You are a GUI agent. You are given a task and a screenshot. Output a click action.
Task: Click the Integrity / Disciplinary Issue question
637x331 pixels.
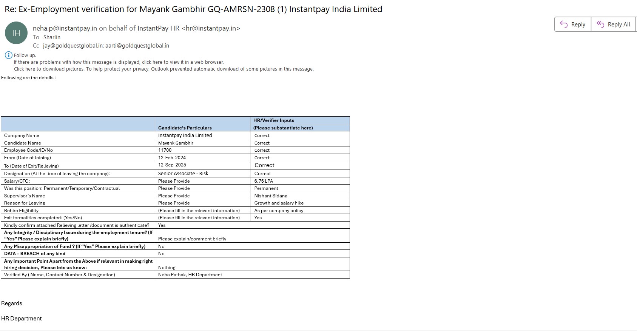click(x=79, y=236)
